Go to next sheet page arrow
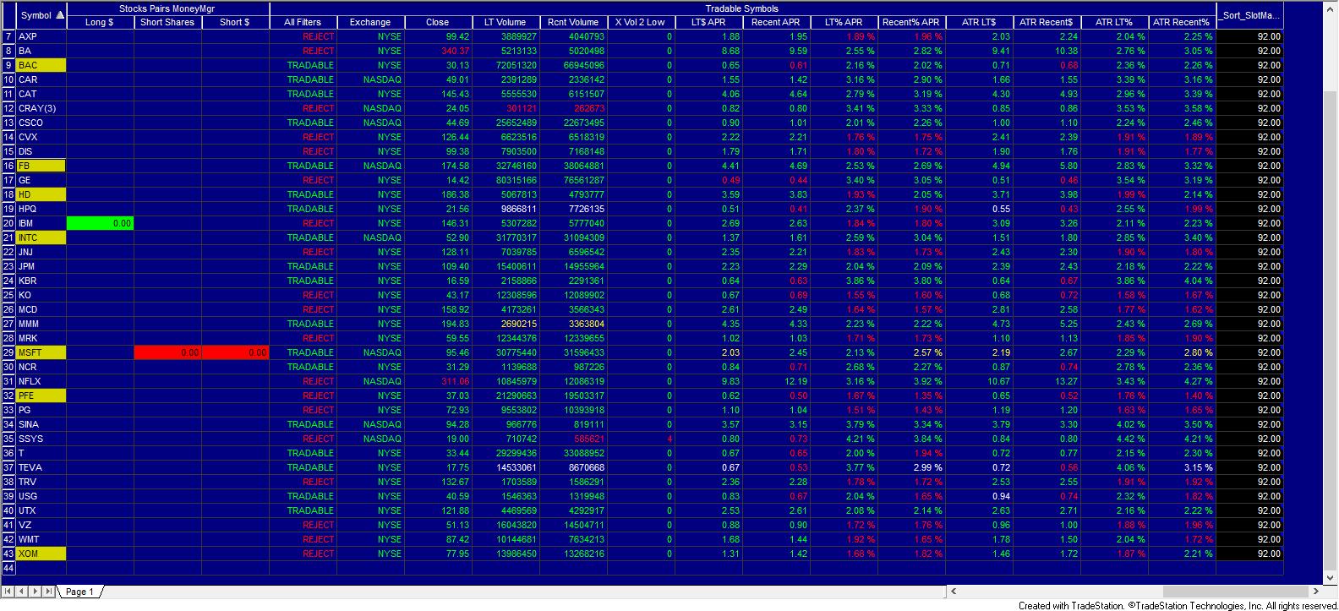The width and height of the screenshot is (1339, 611). [x=35, y=591]
